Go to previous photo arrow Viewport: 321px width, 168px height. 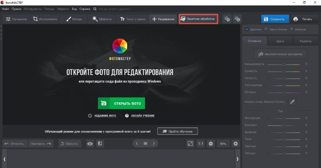tap(137, 144)
